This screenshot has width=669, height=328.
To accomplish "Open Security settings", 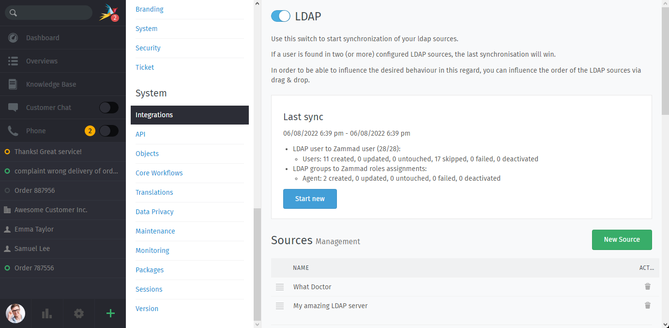I will (x=148, y=48).
